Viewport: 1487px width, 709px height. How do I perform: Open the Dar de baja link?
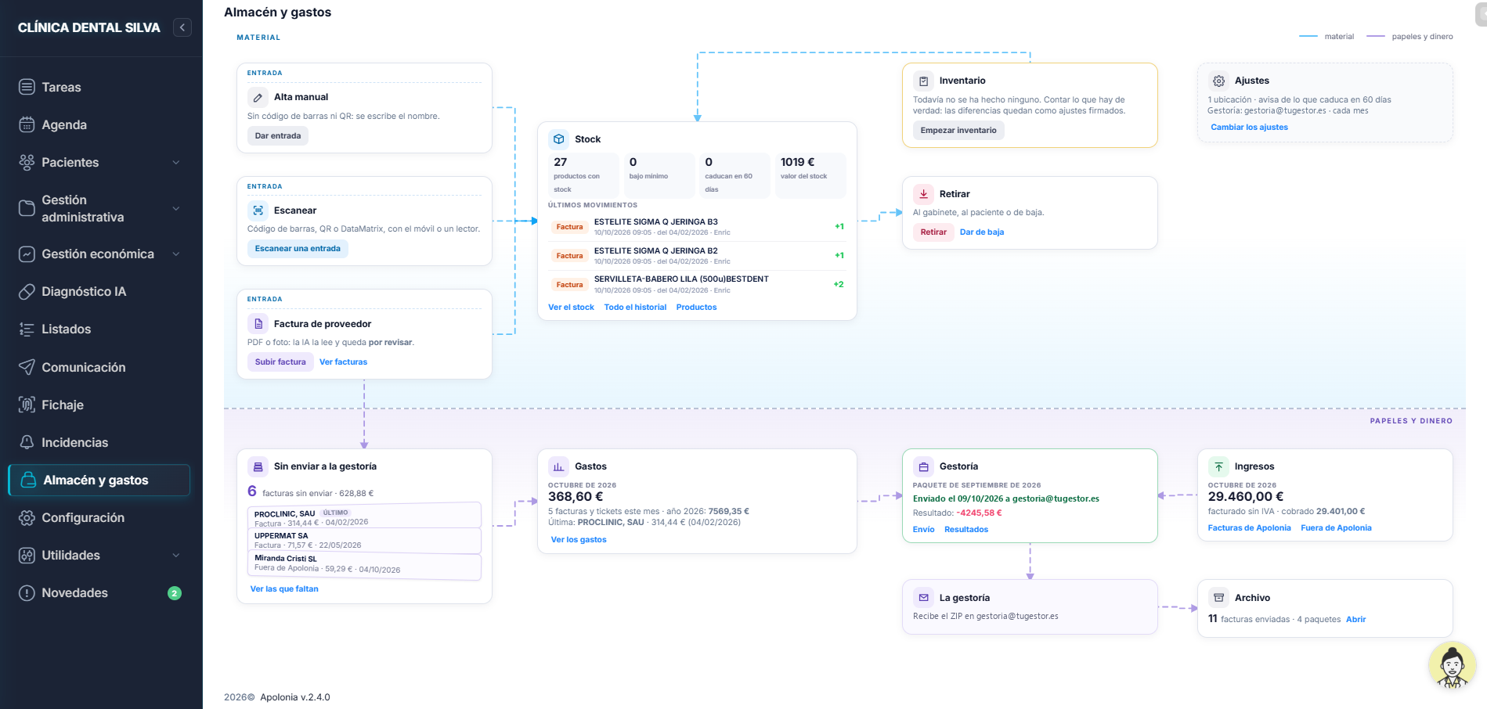pos(982,232)
